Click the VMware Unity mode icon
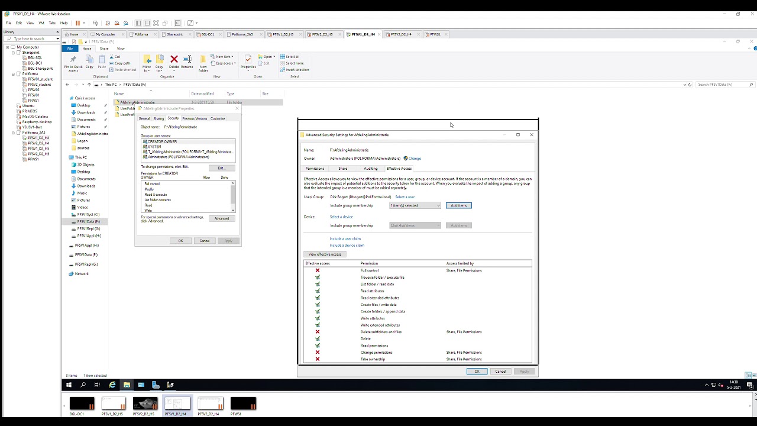757x426 pixels. coord(165,23)
